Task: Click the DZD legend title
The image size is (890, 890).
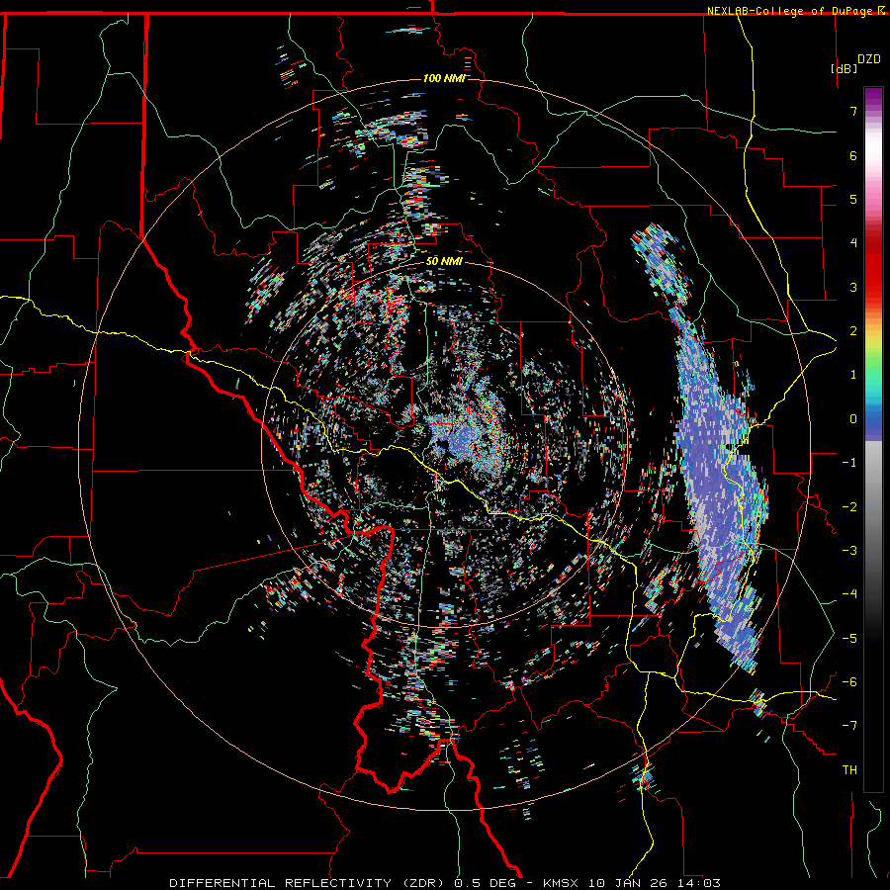Action: tap(869, 59)
